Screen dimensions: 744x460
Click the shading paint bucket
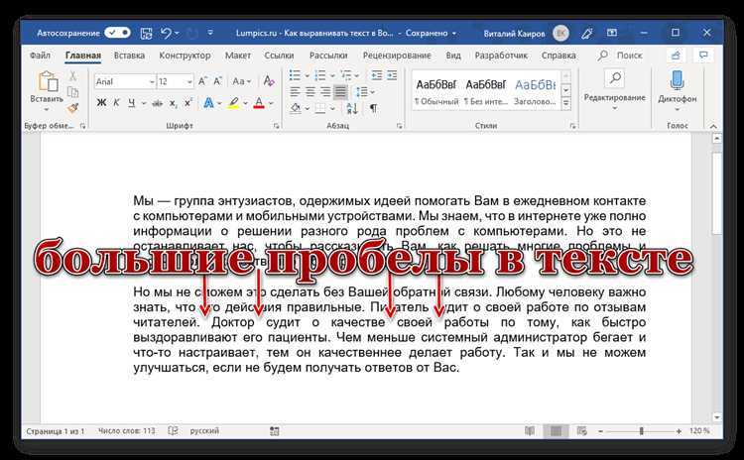click(296, 109)
